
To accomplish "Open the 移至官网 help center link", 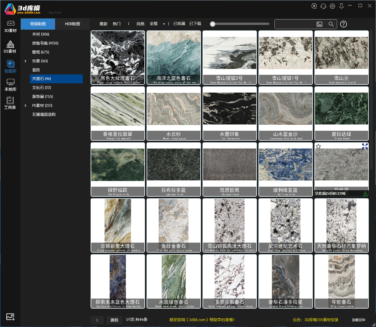I will (202, 320).
